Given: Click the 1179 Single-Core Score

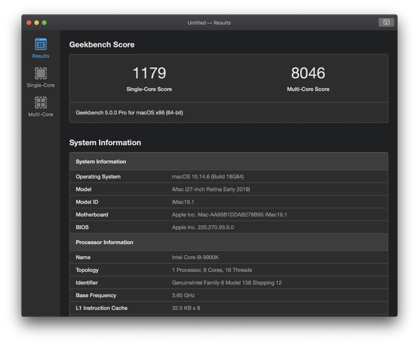Looking at the screenshot, I should pos(149,73).
